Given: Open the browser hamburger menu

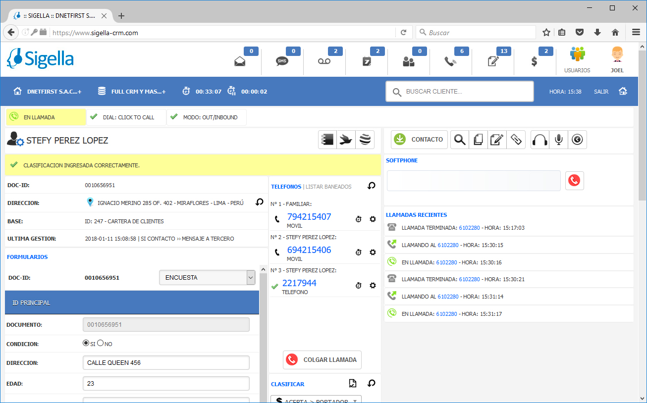Looking at the screenshot, I should pyautogui.click(x=636, y=32).
